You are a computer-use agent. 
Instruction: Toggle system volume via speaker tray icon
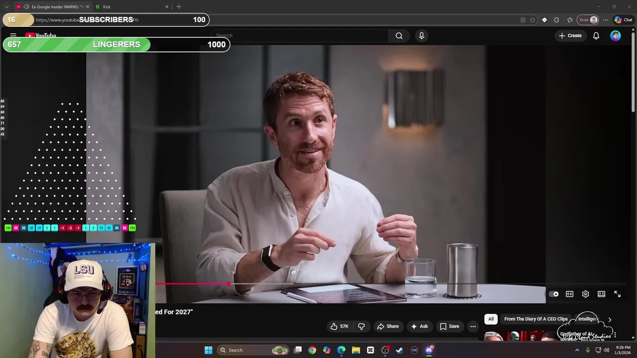tap(606, 350)
